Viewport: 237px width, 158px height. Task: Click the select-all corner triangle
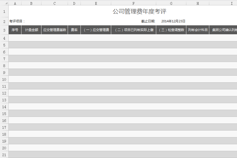coord(4,3)
